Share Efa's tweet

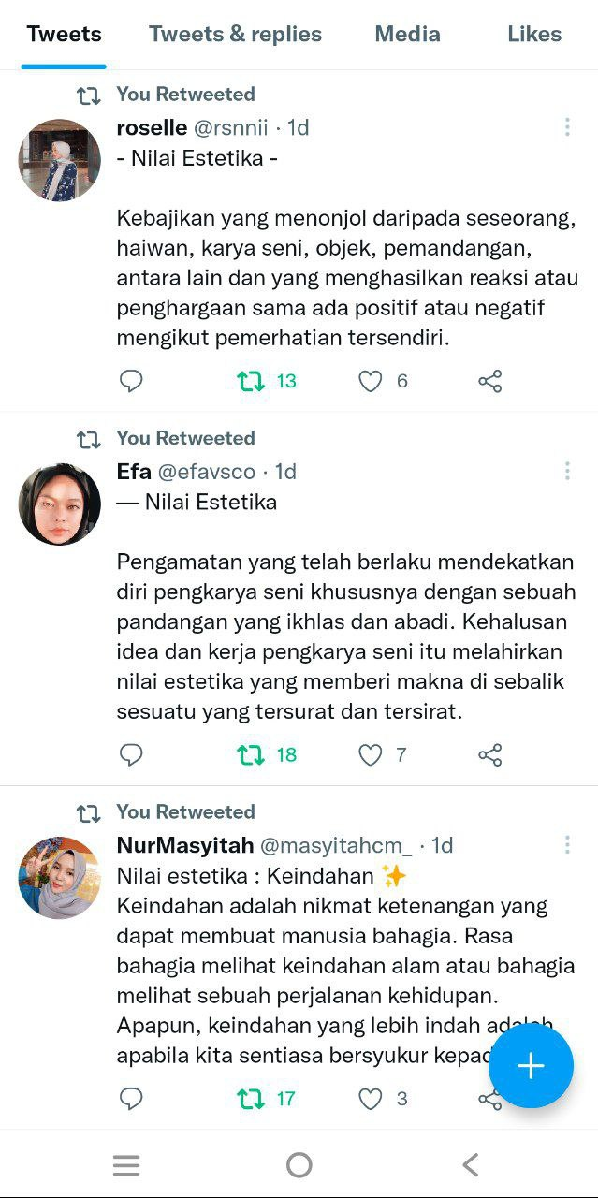pyautogui.click(x=490, y=754)
